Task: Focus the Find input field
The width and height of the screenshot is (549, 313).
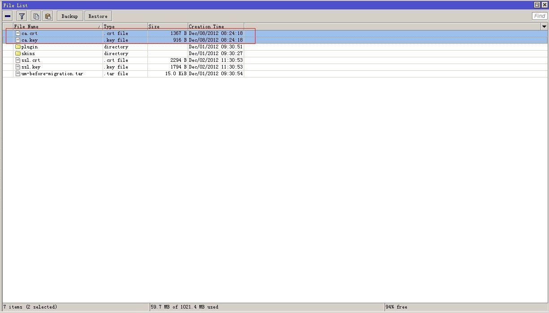Action: [x=540, y=16]
